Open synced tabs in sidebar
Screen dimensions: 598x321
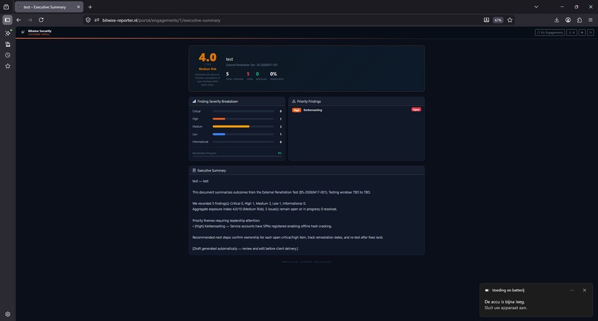click(7, 44)
